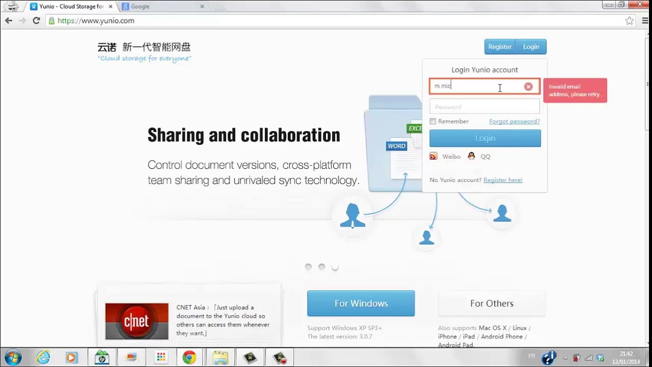Open the file explorer folder on the taskbar
The width and height of the screenshot is (652, 367).
(x=220, y=358)
